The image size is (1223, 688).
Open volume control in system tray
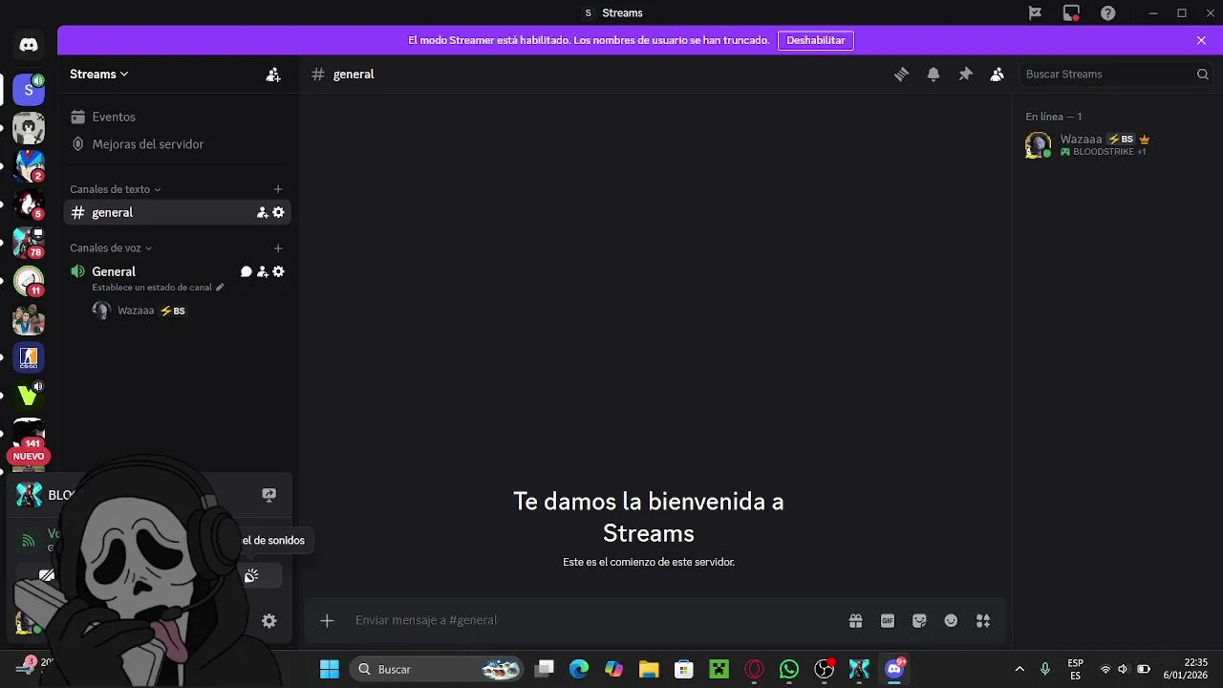coord(1124,669)
